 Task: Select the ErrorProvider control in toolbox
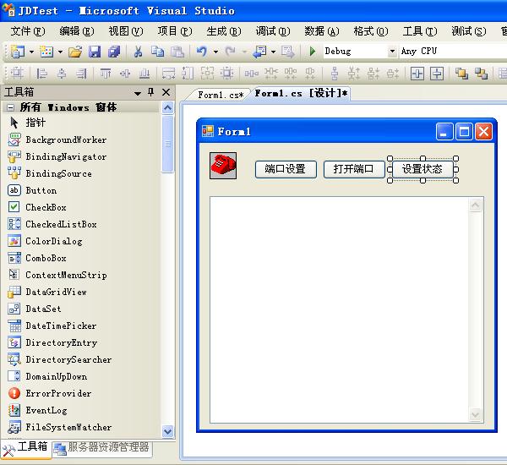click(58, 393)
